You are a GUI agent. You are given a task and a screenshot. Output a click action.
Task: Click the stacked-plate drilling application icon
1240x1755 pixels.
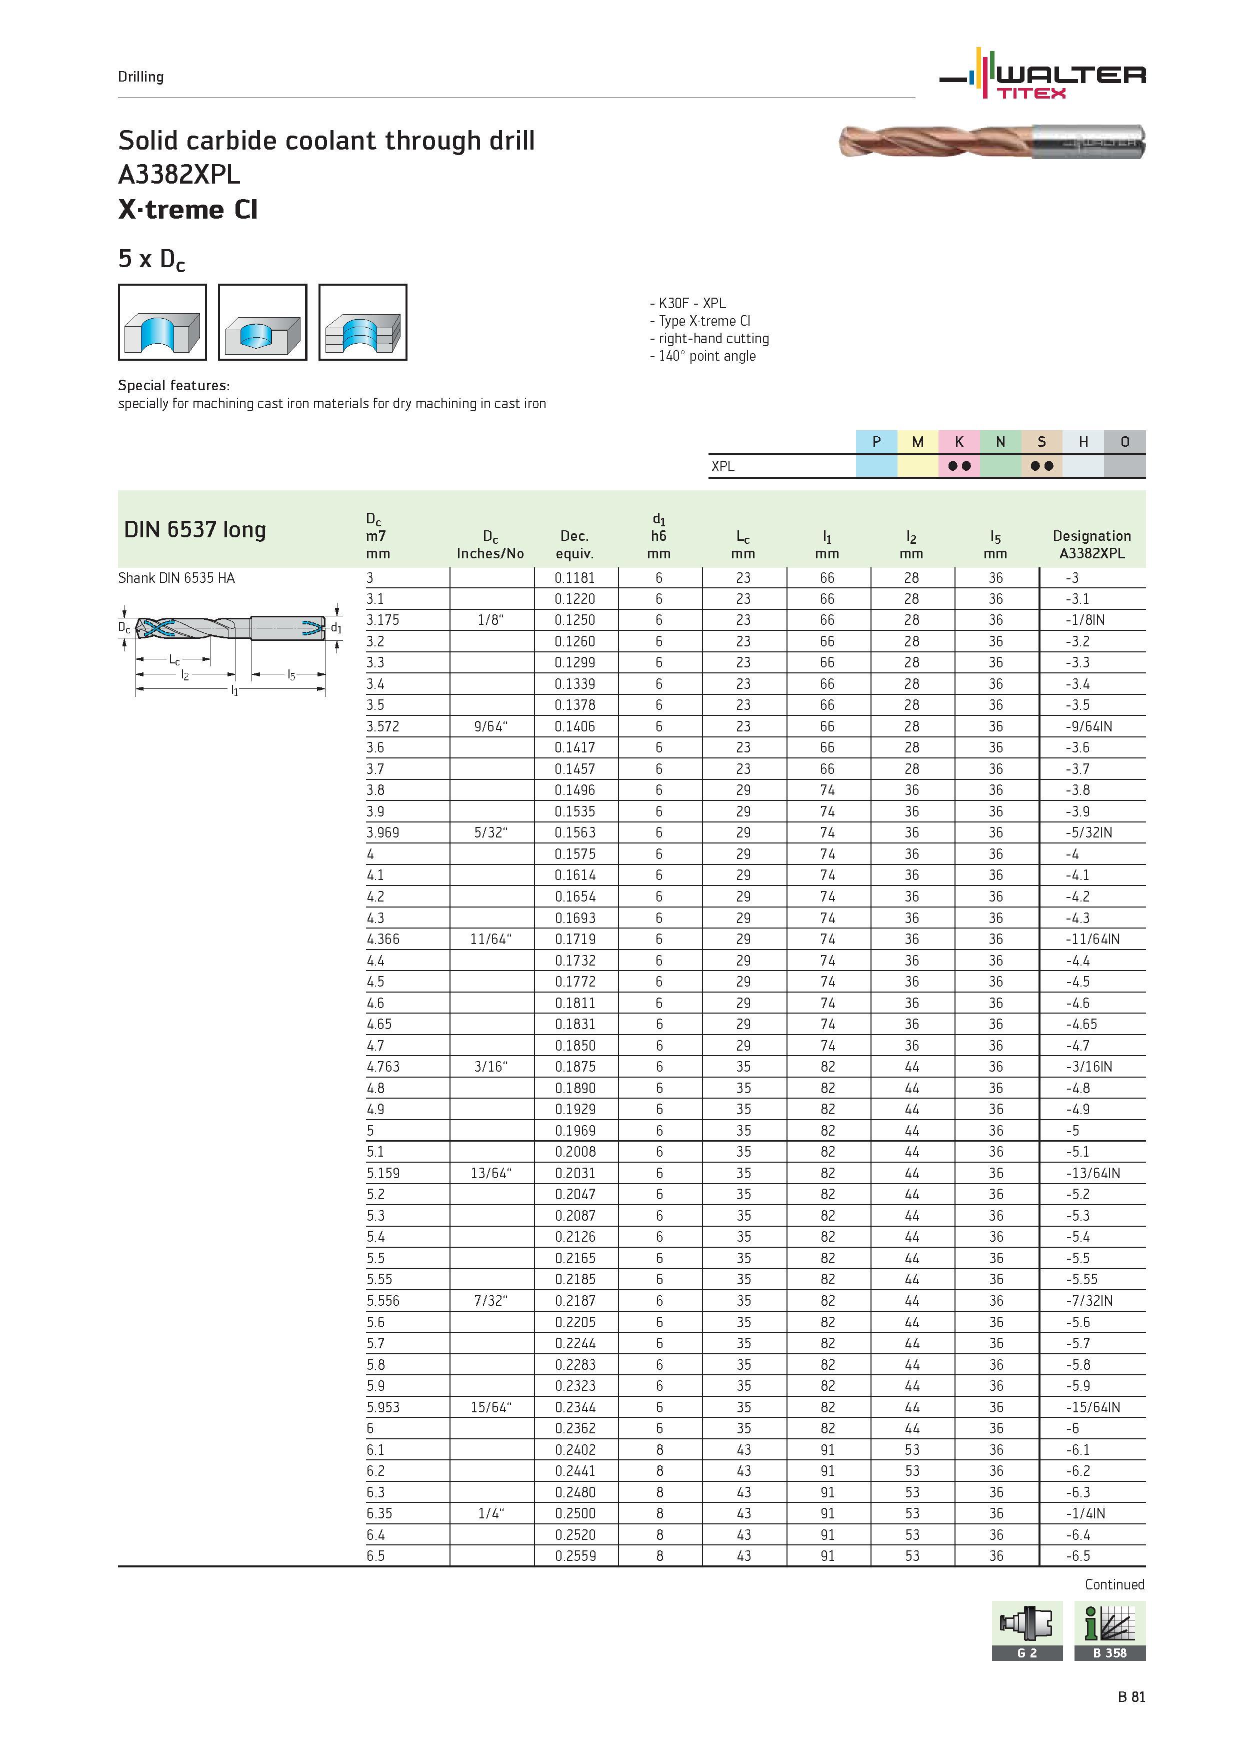[x=362, y=322]
